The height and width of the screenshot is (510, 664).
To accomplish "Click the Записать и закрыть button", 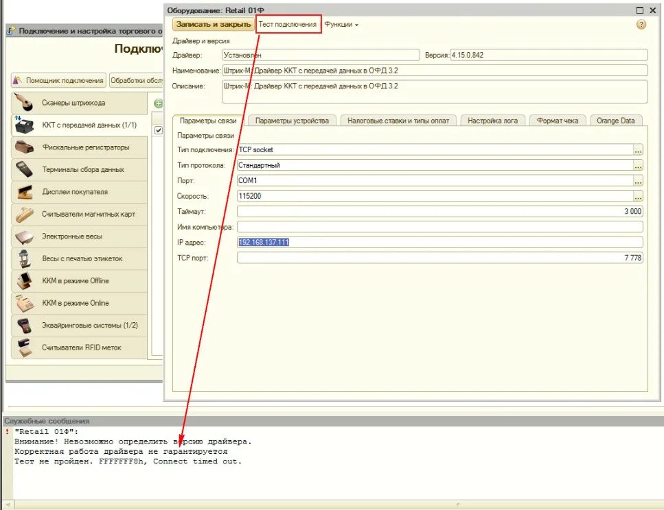I will click(x=214, y=25).
